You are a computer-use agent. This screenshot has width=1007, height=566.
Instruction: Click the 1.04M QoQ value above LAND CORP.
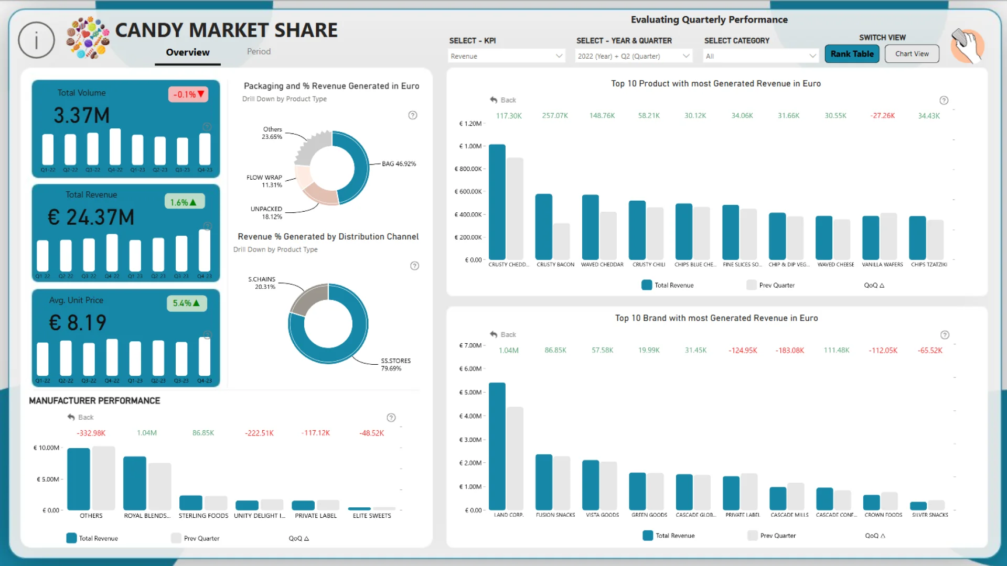tap(508, 350)
